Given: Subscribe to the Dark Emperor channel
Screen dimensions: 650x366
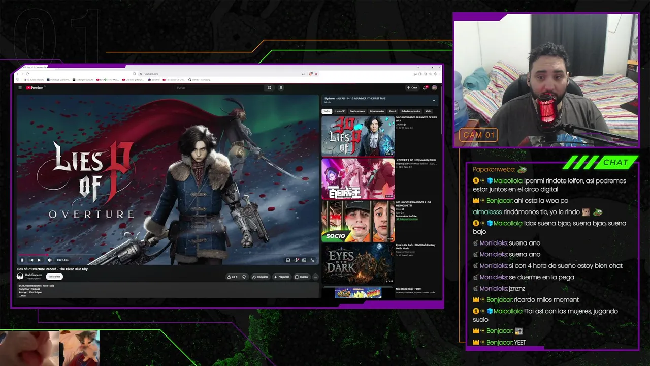Looking at the screenshot, I should tap(54, 277).
